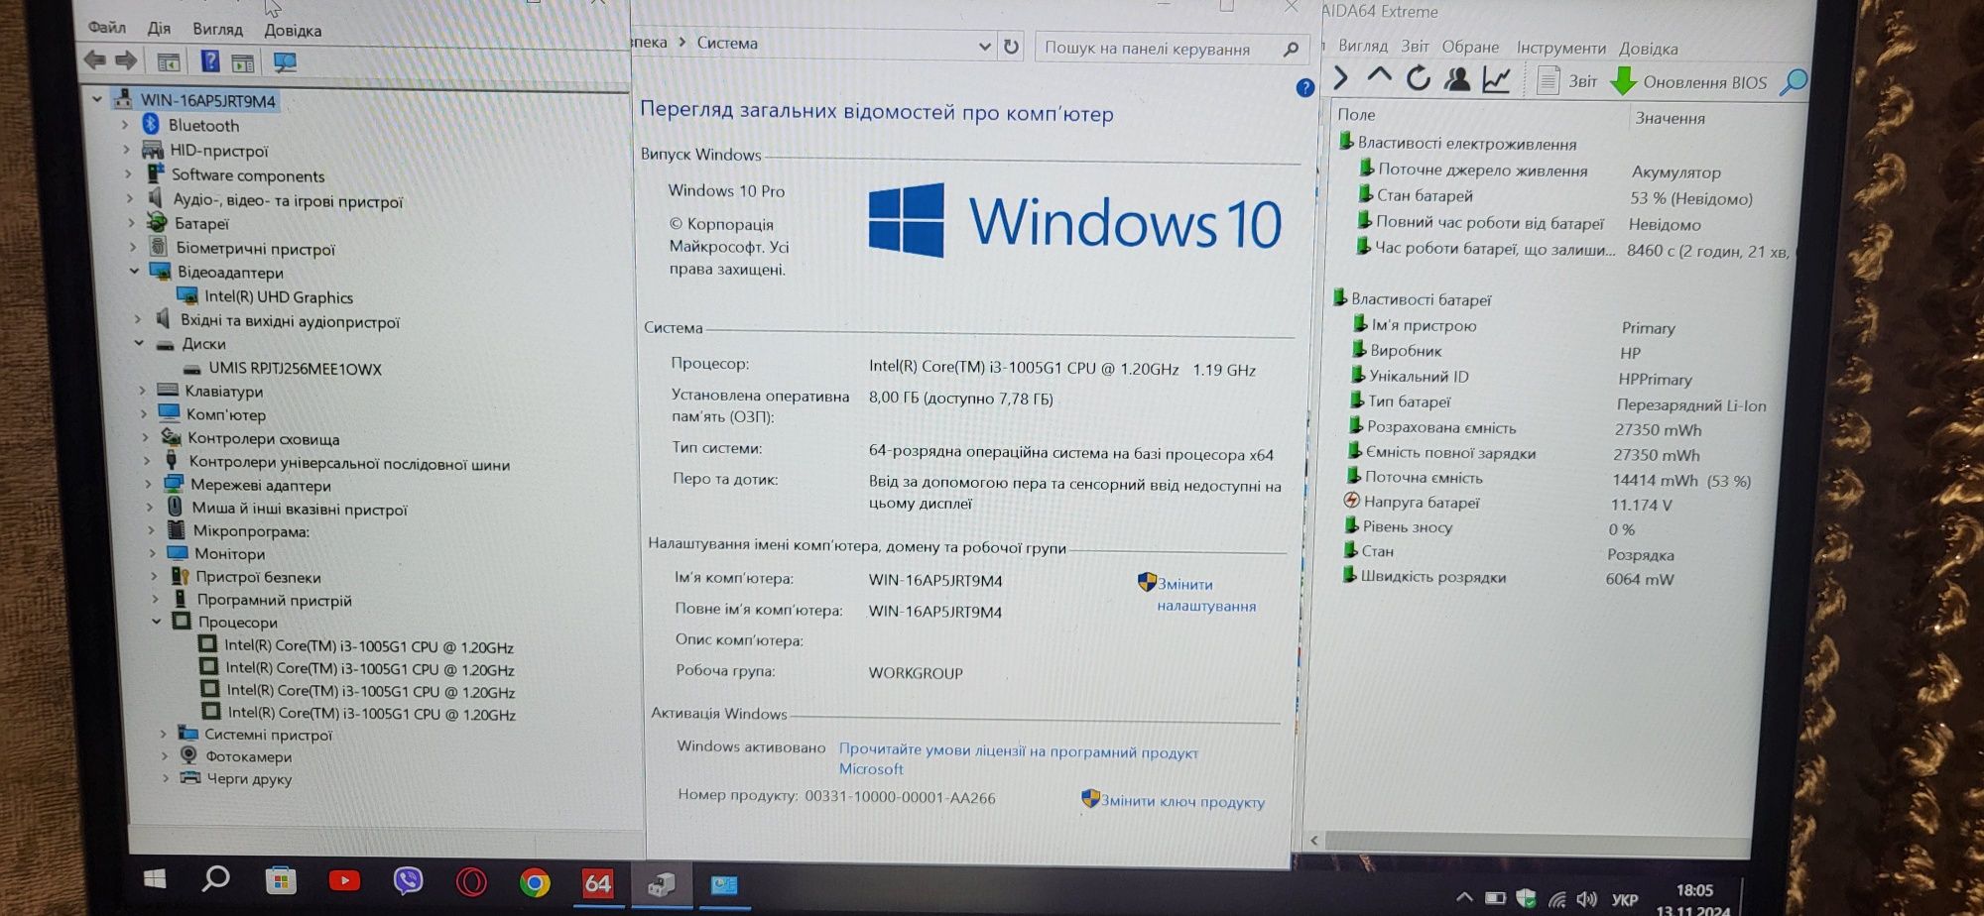Viewport: 1984px width, 916px height.
Task: Select the WIN-16AP5JRT9M4 root node
Action: (207, 100)
